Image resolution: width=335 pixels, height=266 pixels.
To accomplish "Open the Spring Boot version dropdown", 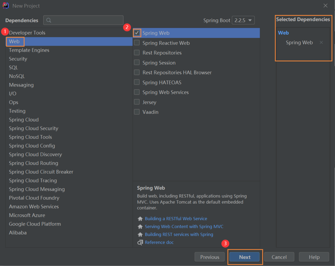I will (243, 20).
